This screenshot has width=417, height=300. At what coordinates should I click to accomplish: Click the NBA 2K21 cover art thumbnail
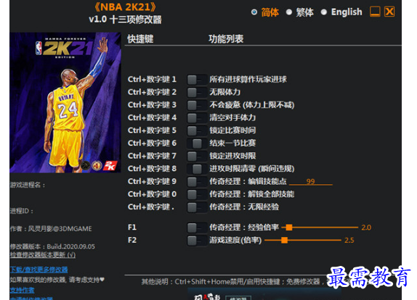[65, 103]
